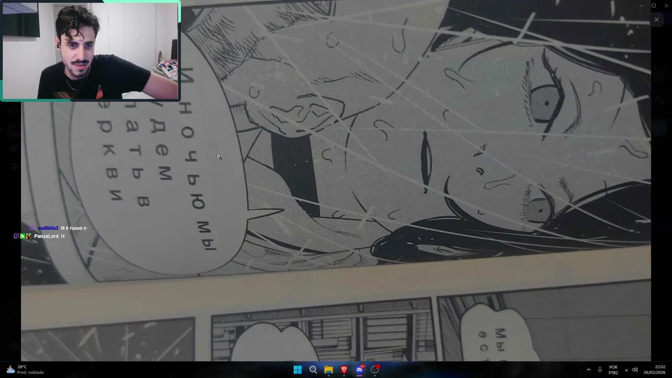
Task: Click chat username PanzaLord
Action: [46, 236]
